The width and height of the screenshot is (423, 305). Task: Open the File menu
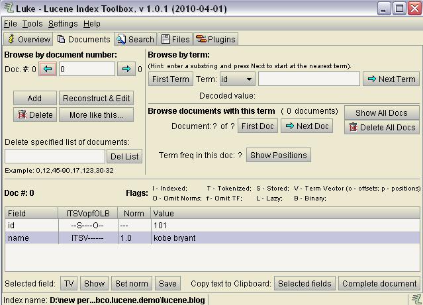(x=11, y=24)
